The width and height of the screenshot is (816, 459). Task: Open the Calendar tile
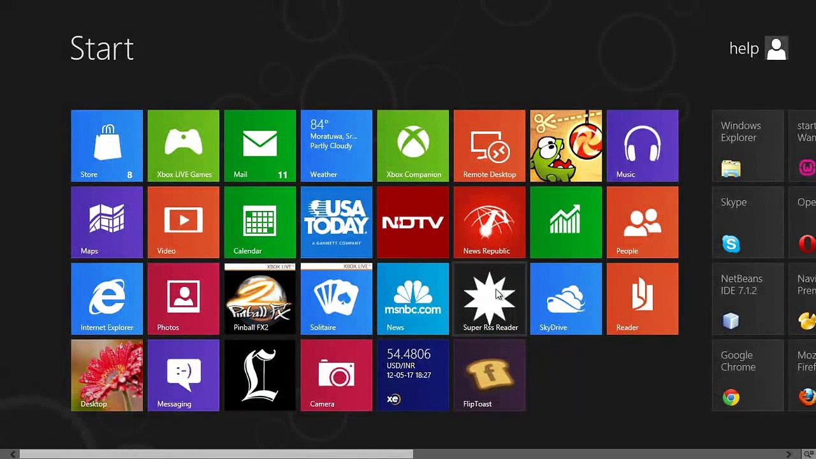point(259,222)
